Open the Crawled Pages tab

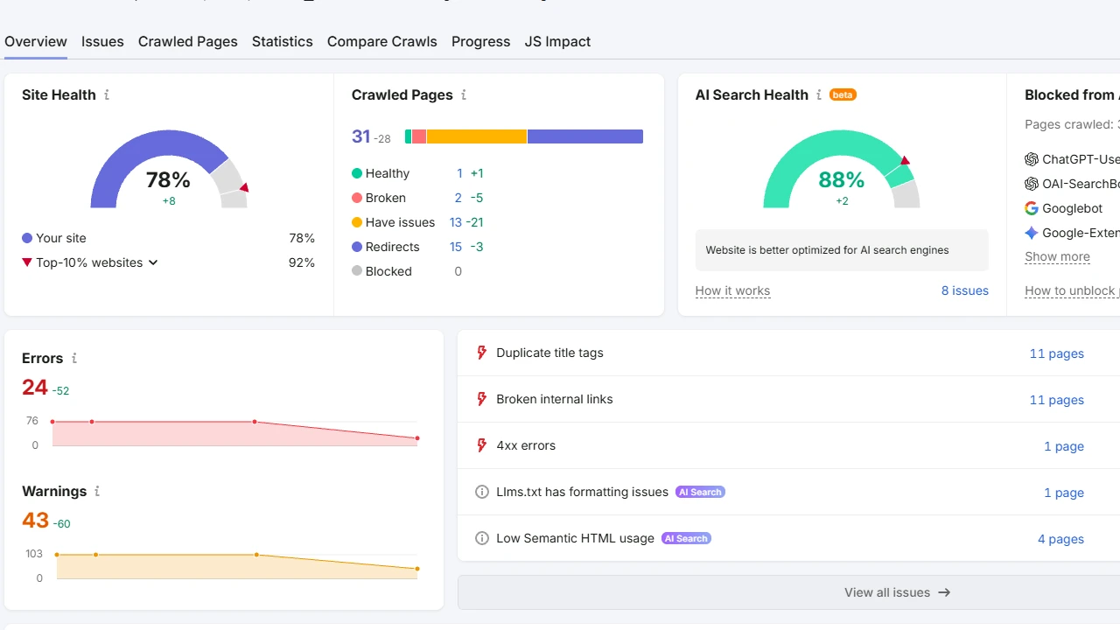point(188,41)
